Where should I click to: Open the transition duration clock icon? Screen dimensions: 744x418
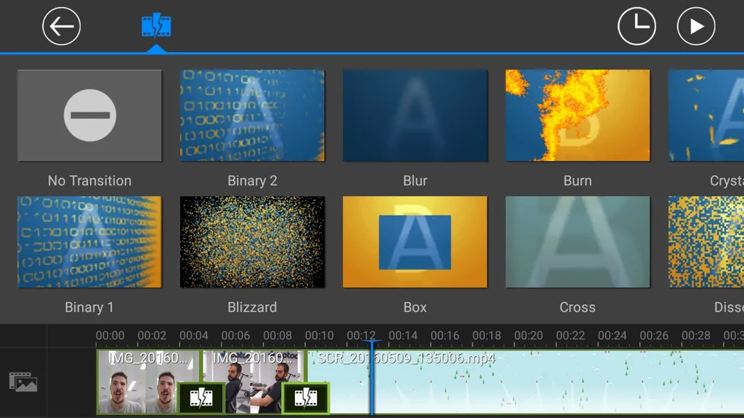tap(636, 26)
